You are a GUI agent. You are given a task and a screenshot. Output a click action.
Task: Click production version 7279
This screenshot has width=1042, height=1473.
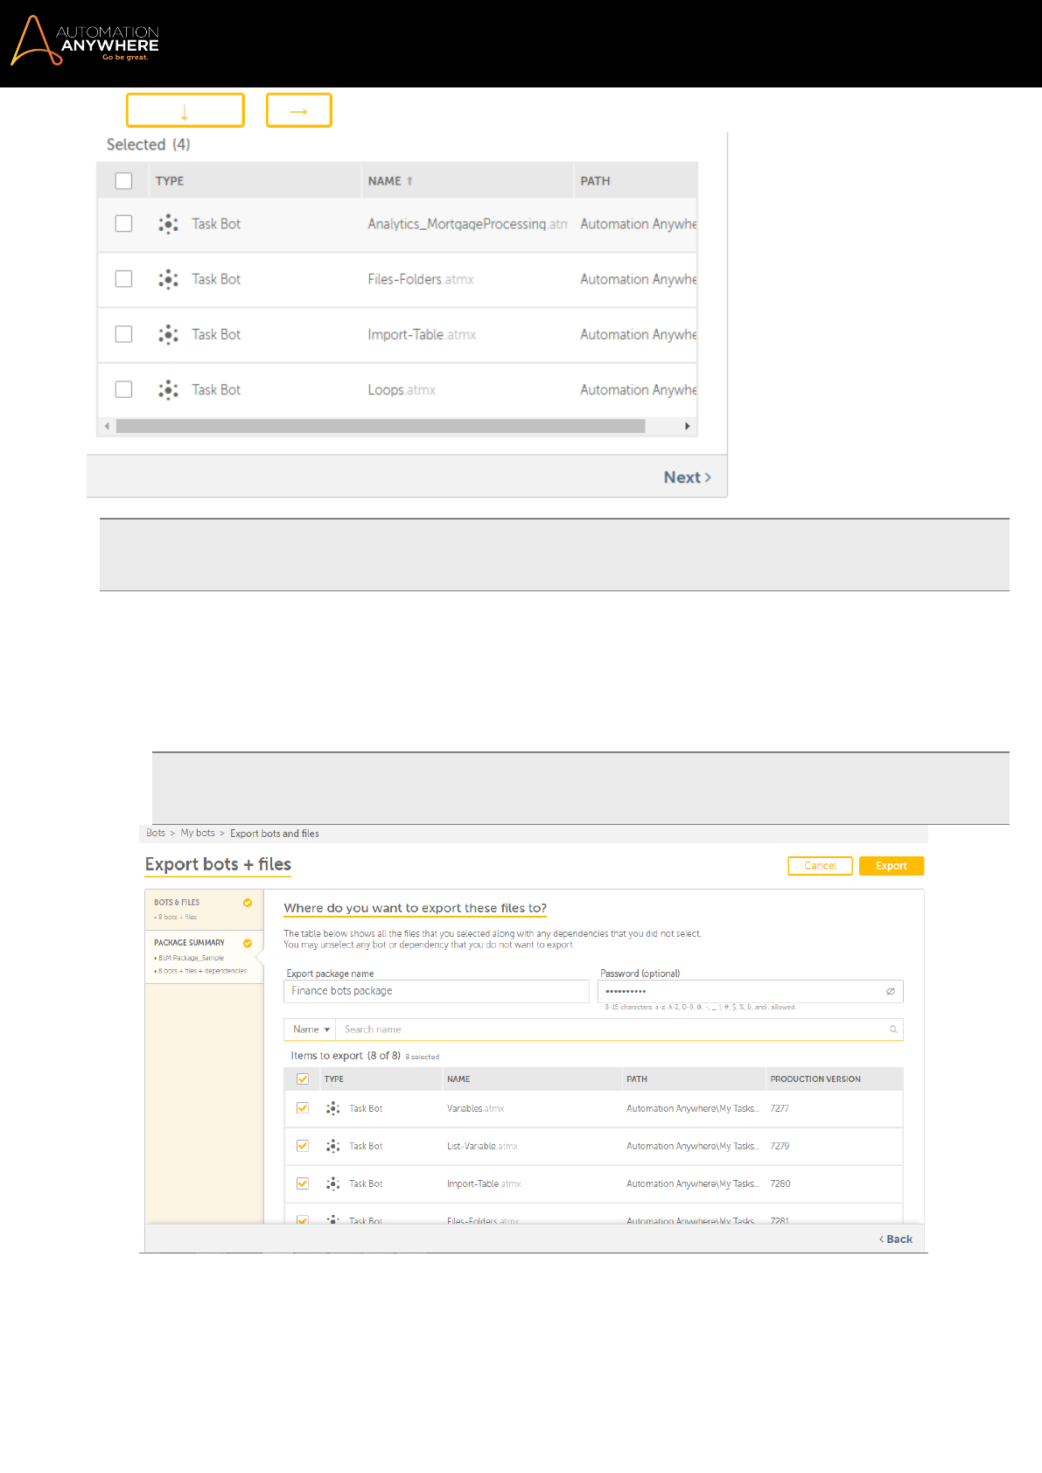[780, 1146]
